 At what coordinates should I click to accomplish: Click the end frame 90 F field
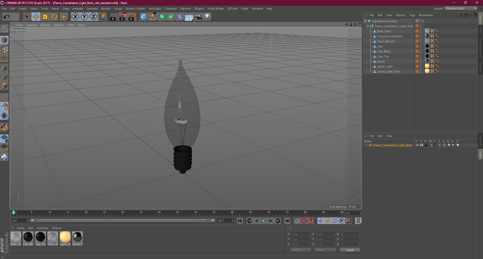point(225,221)
